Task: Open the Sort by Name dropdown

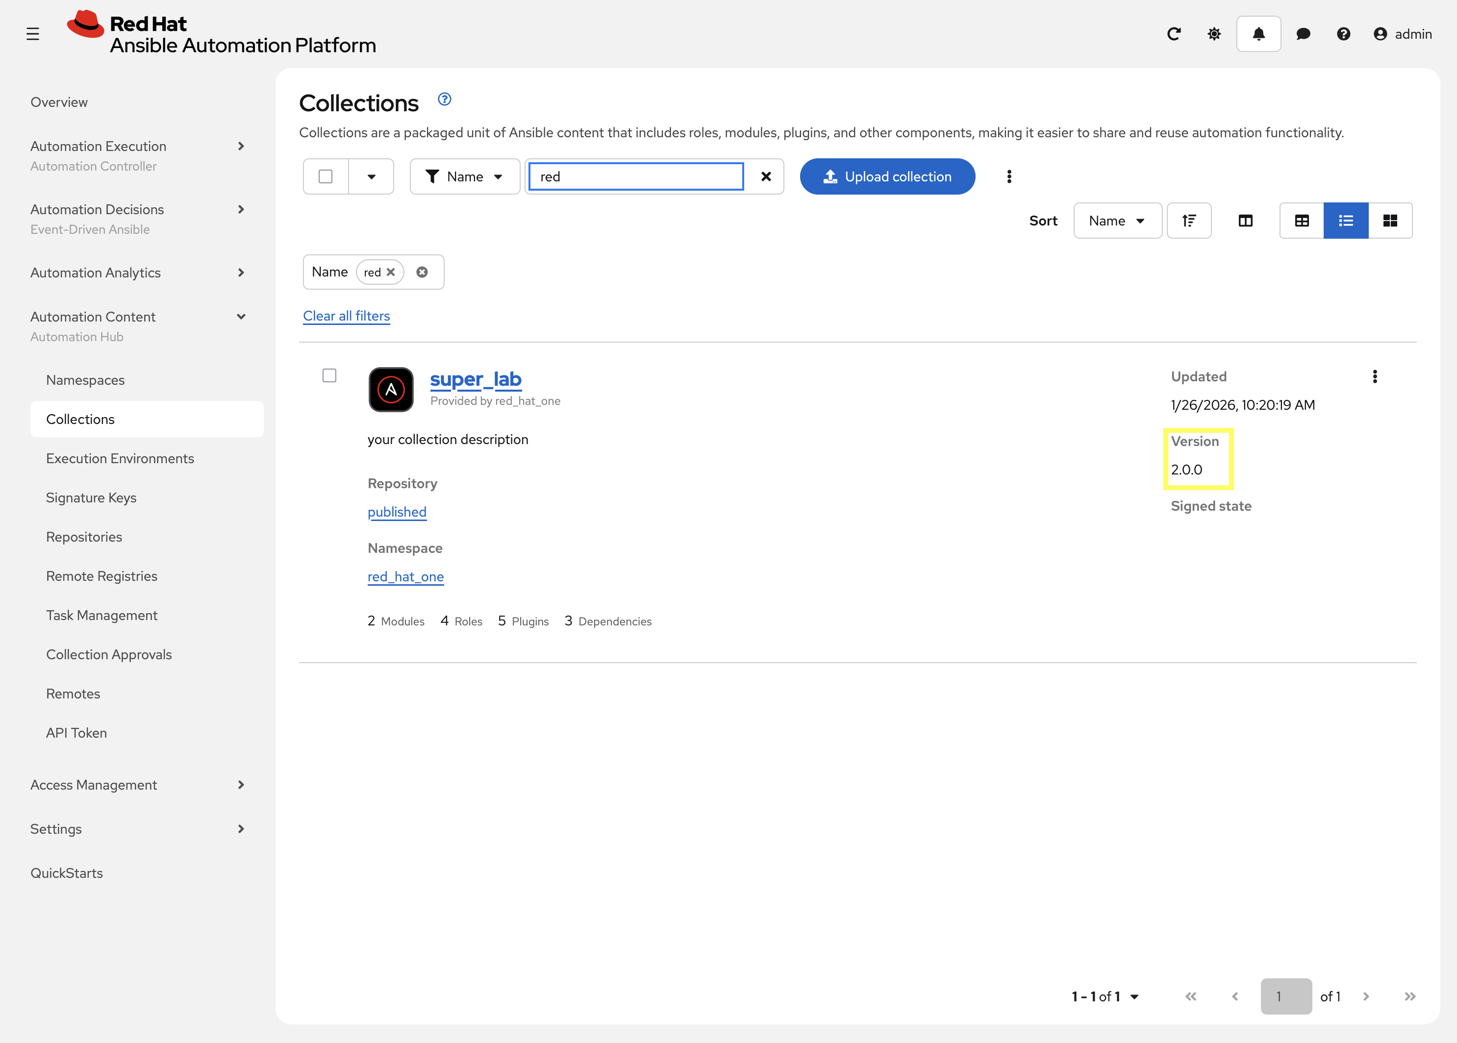Action: pos(1117,220)
